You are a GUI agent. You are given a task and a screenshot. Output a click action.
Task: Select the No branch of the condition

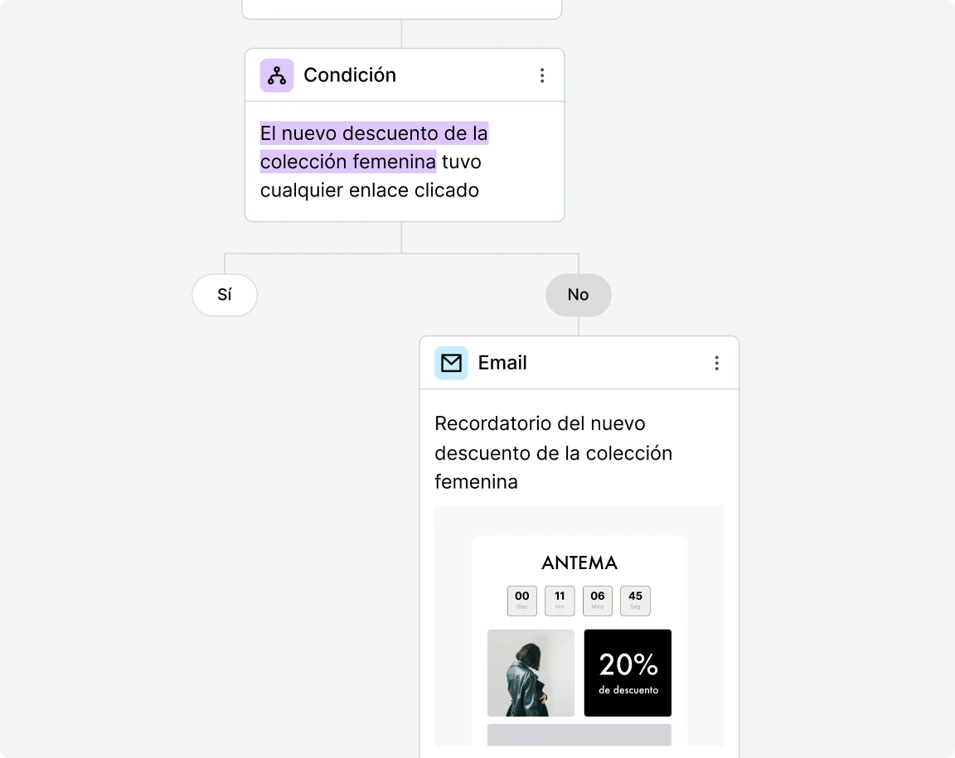578,295
